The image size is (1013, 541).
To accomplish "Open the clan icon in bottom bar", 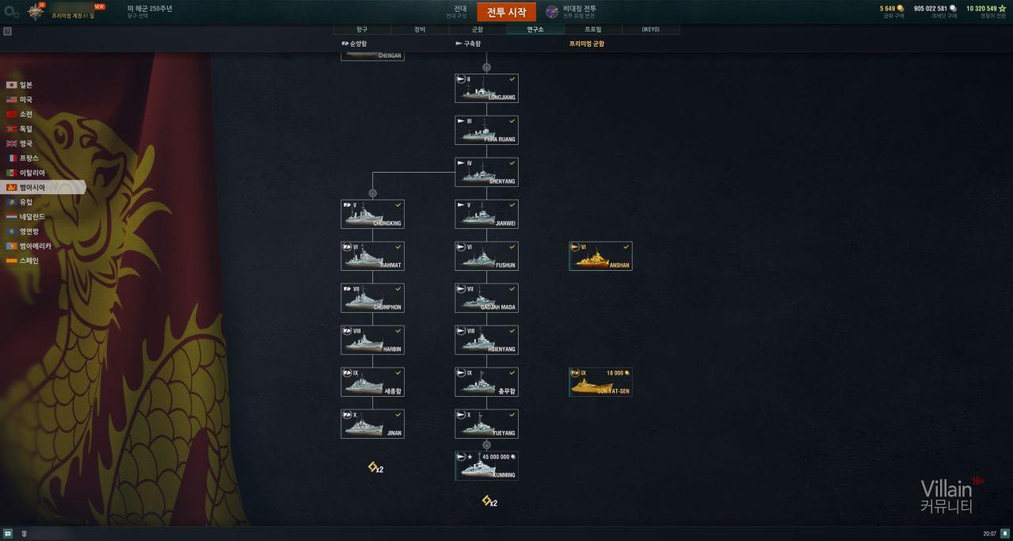I will 25,534.
